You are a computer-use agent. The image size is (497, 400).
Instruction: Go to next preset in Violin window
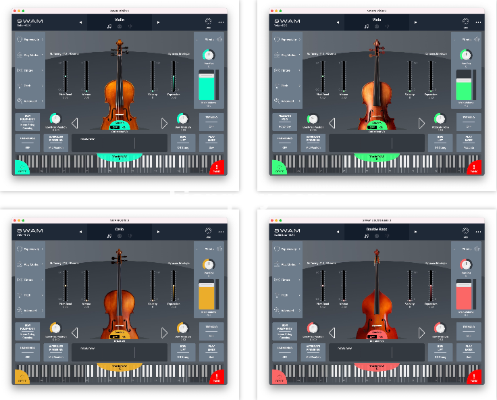[158, 22]
